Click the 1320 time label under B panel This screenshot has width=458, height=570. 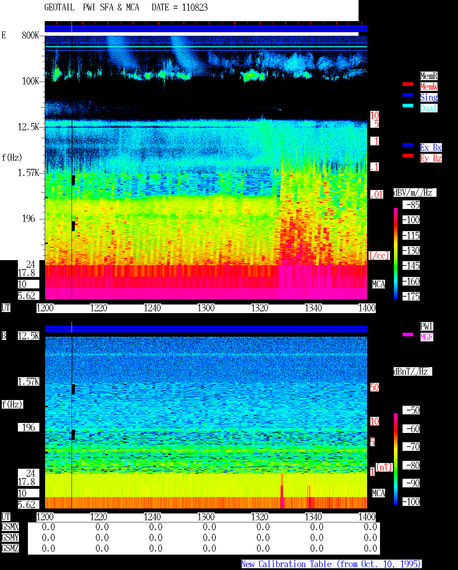tap(260, 517)
